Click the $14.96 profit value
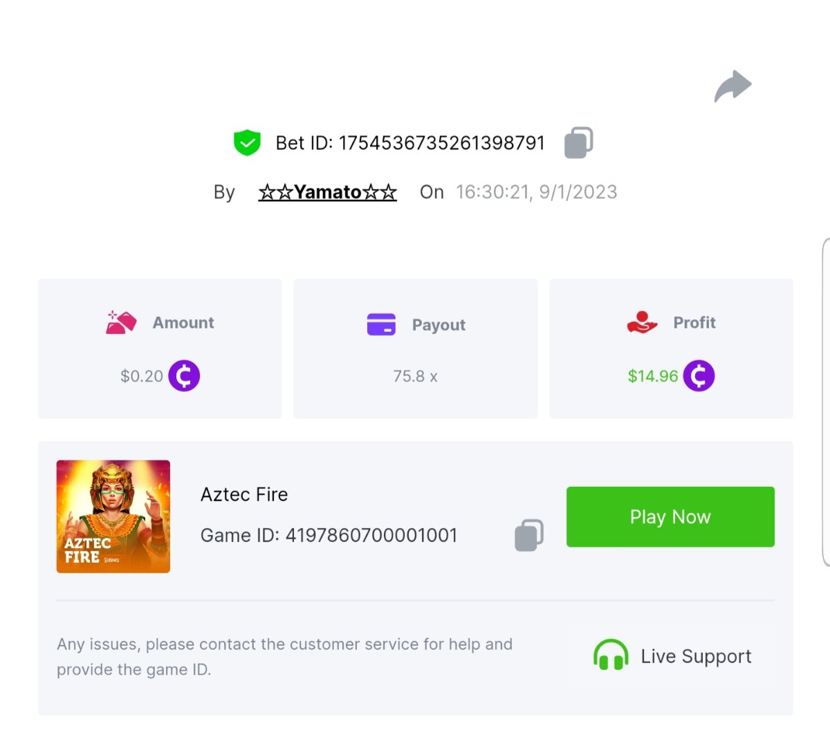Viewport: 830px width, 735px height. click(x=653, y=376)
